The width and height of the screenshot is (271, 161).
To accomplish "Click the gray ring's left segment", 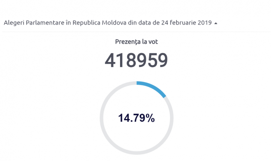I will pos(101,118).
